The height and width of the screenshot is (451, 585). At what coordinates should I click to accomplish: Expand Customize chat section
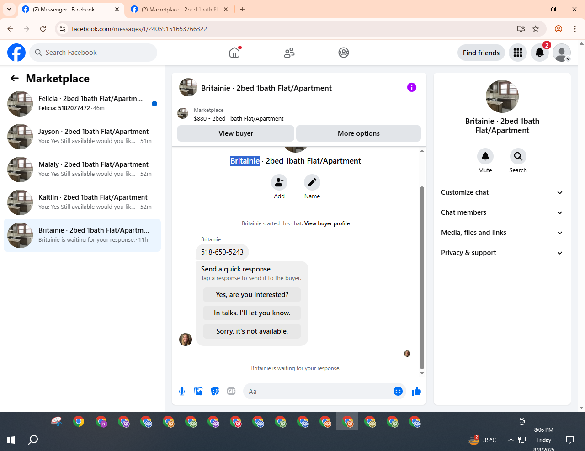tap(502, 192)
